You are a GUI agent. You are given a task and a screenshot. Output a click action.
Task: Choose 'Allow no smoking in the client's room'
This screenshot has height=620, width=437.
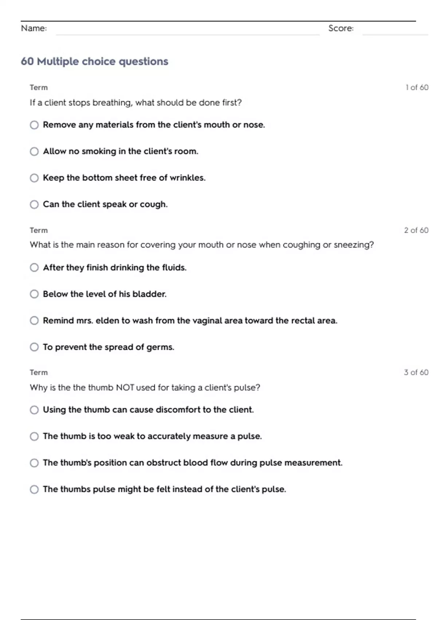pyautogui.click(x=34, y=151)
